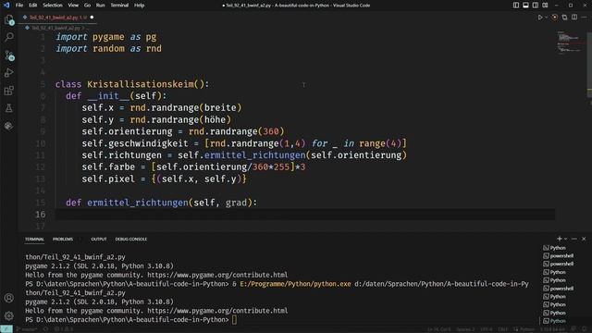This screenshot has height=333, width=592.
Task: Open terminal panel More Actions ellipsis
Action: (574, 239)
